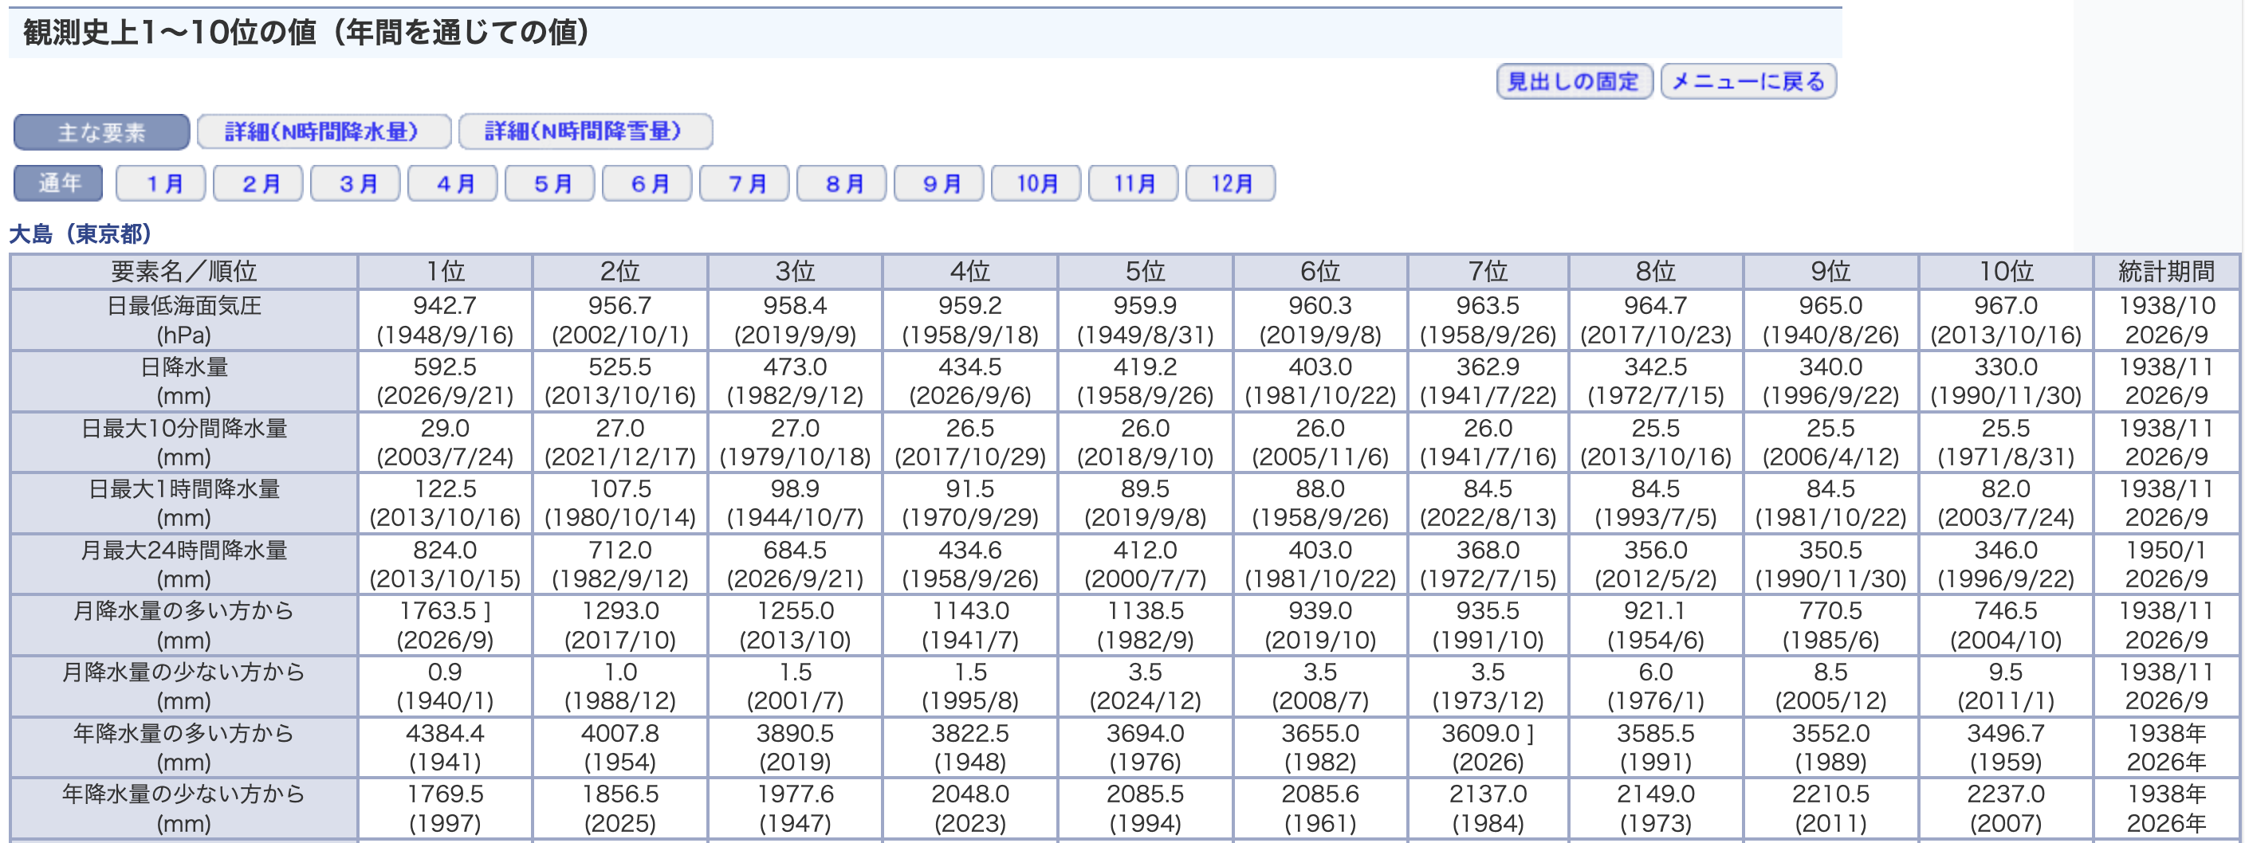
Task: Switch to the 10月 tab
Action: click(x=1036, y=184)
